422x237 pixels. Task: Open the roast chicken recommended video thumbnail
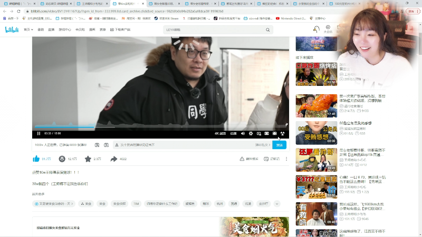(316, 106)
